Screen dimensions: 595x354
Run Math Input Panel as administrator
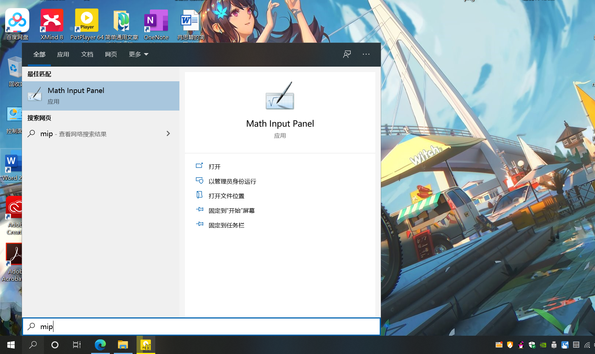(x=232, y=181)
